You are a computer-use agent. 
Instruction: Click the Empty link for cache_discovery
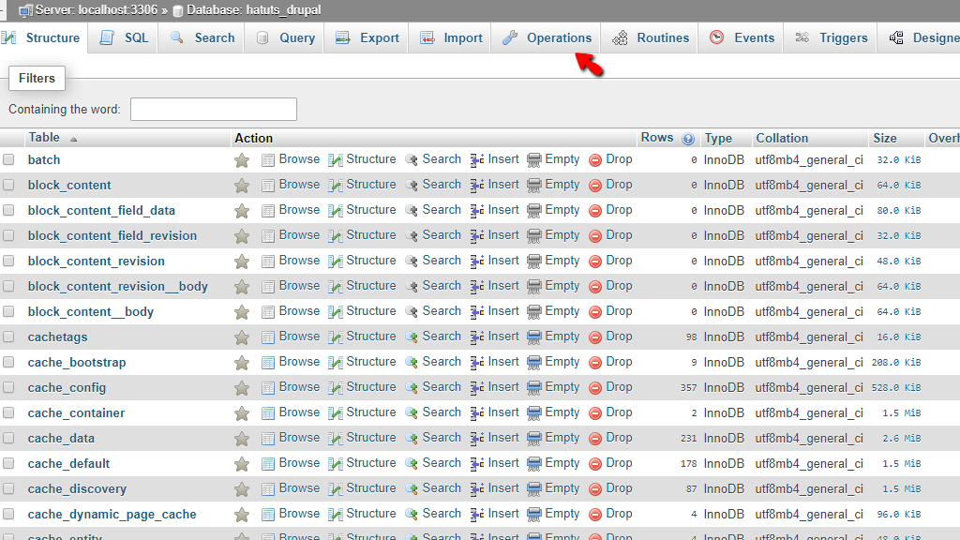coord(562,487)
